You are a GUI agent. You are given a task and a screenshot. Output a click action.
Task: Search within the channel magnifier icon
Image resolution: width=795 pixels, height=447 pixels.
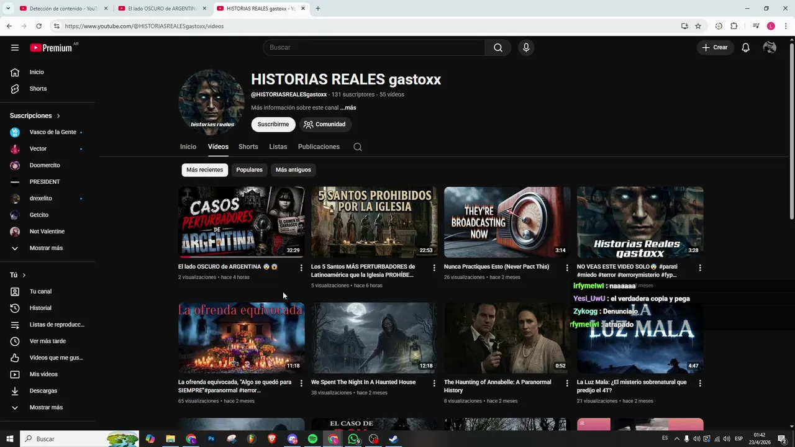pyautogui.click(x=358, y=147)
